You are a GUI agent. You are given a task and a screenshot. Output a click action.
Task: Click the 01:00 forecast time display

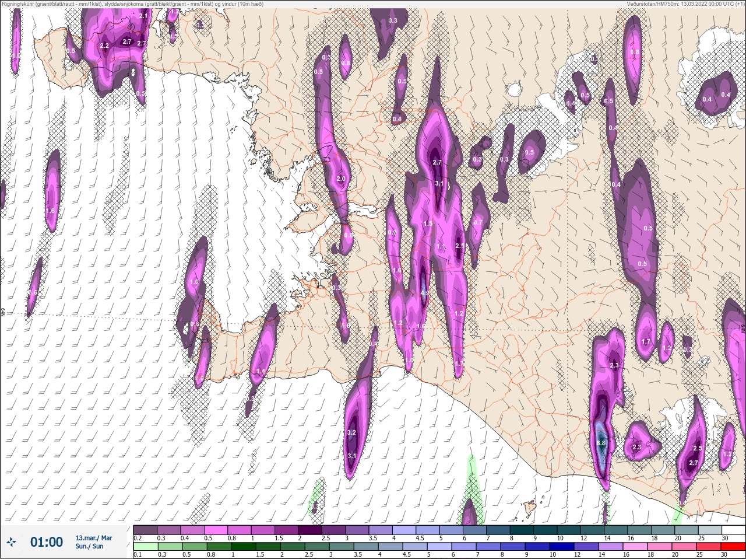tap(47, 542)
